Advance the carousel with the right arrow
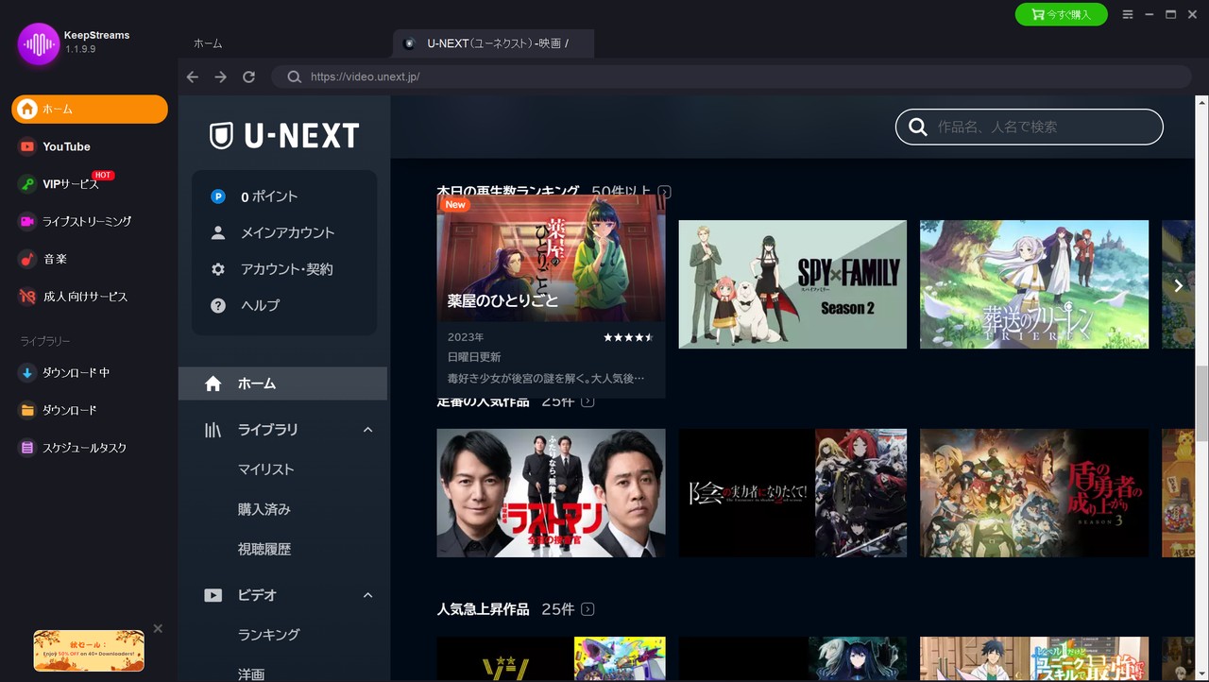This screenshot has height=682, width=1209. point(1178,284)
